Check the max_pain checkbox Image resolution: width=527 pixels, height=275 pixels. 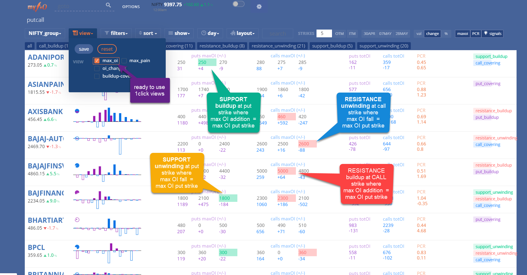[124, 61]
